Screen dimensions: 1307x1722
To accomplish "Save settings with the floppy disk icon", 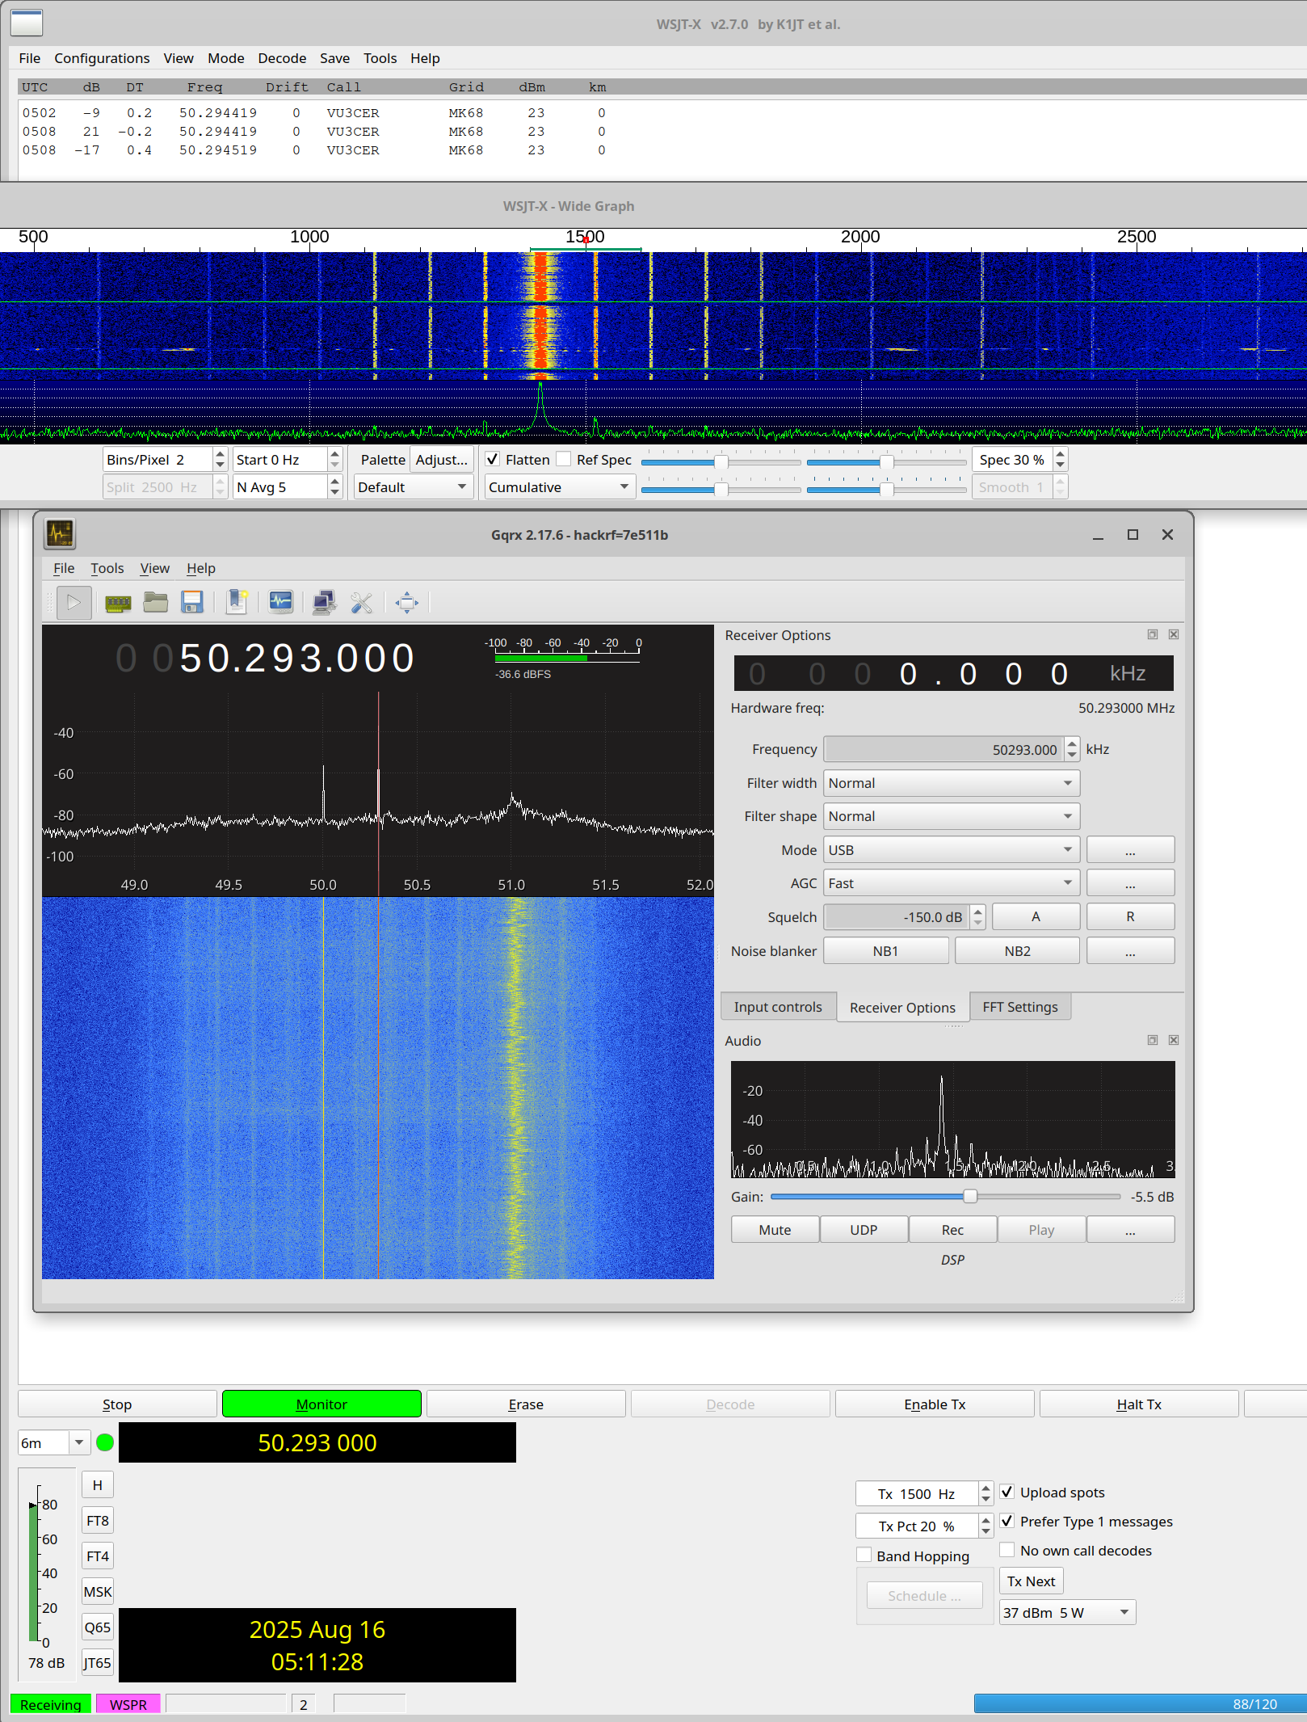I will click(x=192, y=602).
